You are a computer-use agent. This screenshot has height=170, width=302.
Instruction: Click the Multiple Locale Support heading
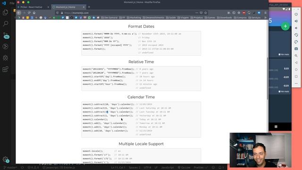click(141, 144)
